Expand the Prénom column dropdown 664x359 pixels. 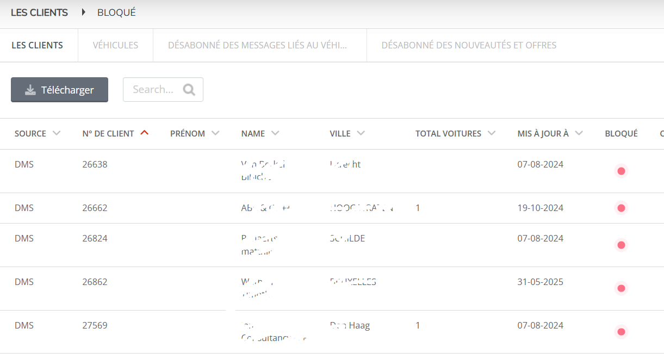pyautogui.click(x=215, y=133)
